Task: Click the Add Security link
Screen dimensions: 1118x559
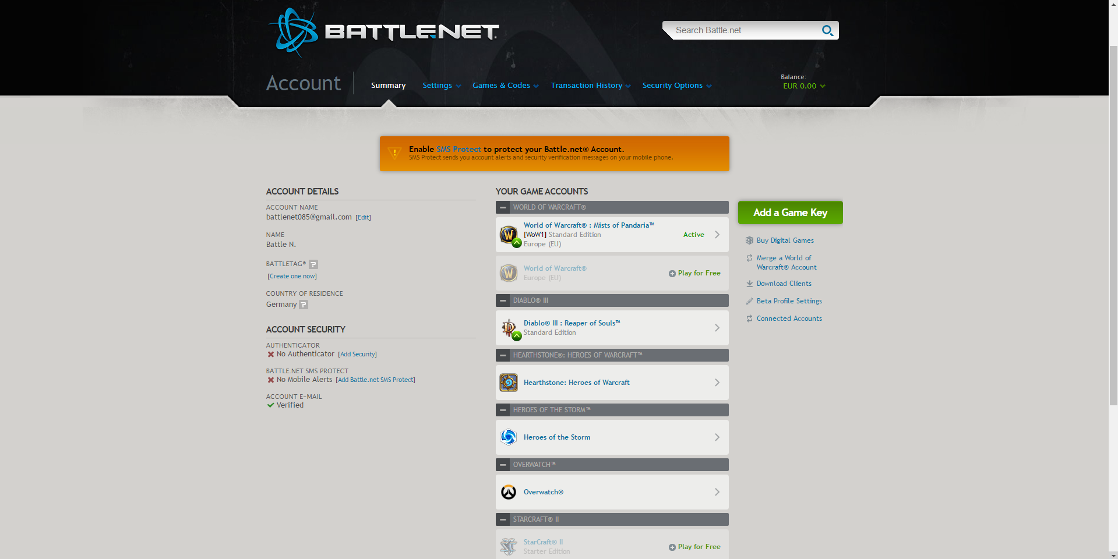Action: [x=358, y=355]
